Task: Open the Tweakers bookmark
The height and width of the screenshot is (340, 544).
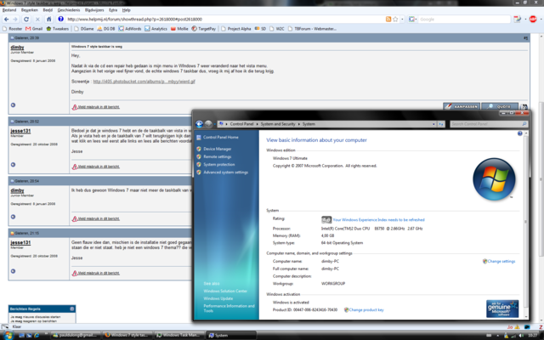Action: point(57,29)
